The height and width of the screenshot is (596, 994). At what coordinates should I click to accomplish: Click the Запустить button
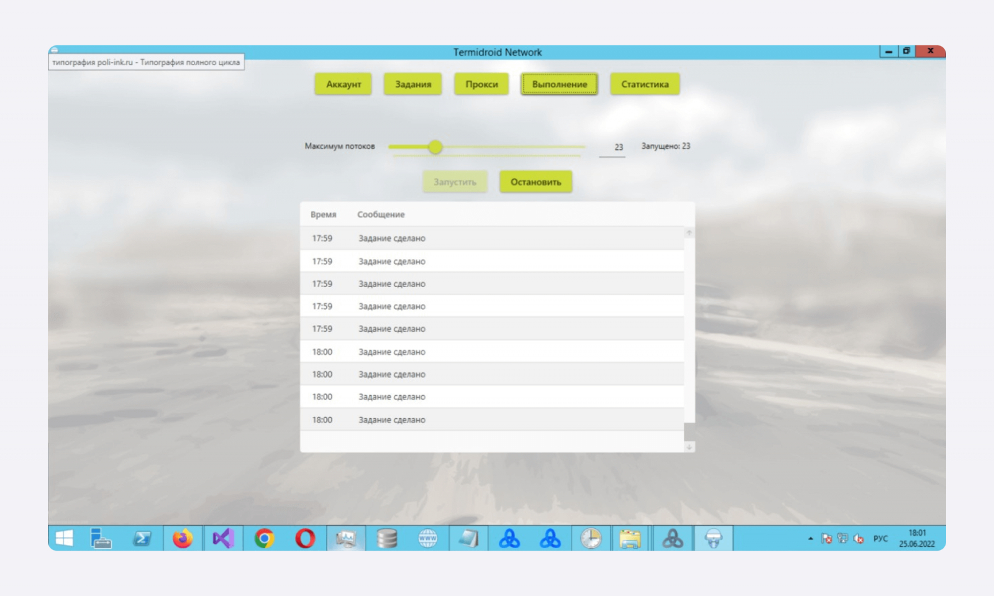click(x=455, y=182)
